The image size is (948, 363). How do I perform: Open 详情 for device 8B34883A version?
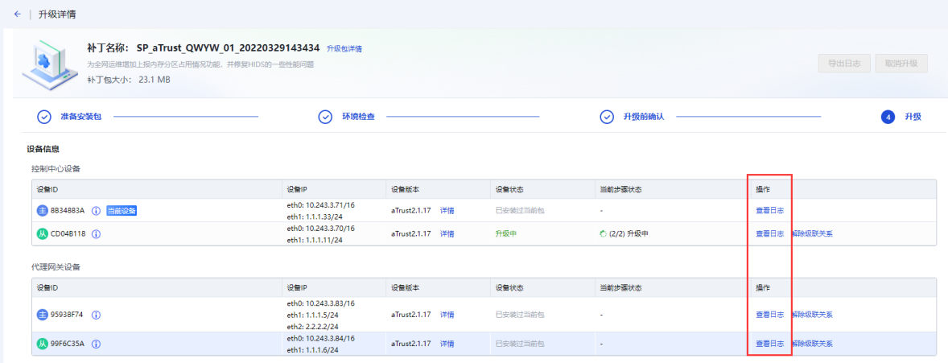[x=447, y=211]
